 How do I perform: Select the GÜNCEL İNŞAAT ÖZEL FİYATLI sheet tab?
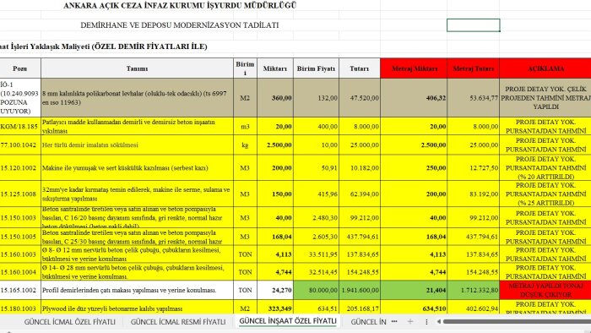[288, 321]
